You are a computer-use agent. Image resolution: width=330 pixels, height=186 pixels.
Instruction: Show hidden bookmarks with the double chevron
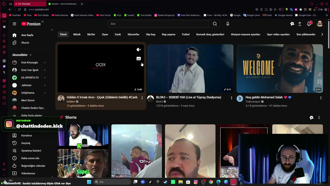click(327, 15)
